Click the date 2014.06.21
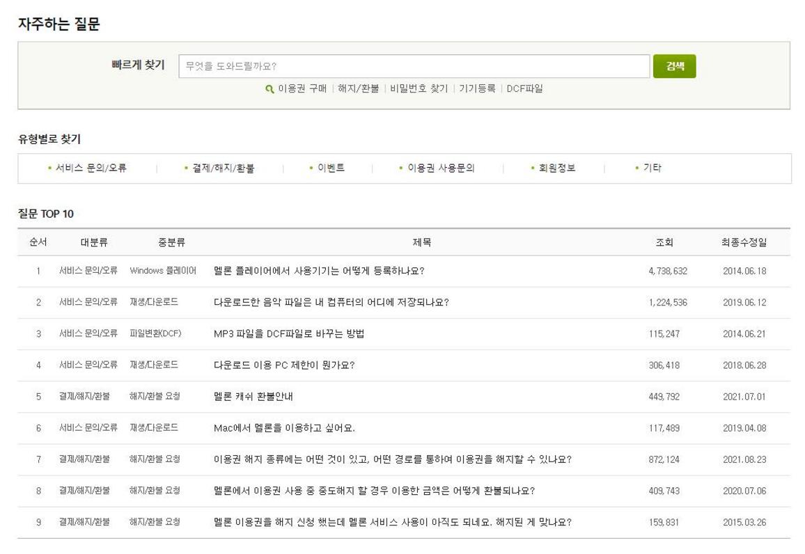Viewport: 805px width, 554px height. 744,333
